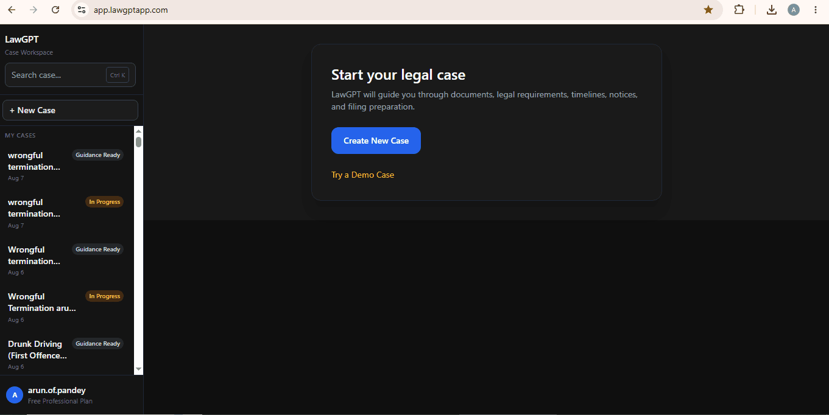The height and width of the screenshot is (415, 829).
Task: Click the blue user avatar 'A' in sidebar
Action: pyautogui.click(x=15, y=395)
